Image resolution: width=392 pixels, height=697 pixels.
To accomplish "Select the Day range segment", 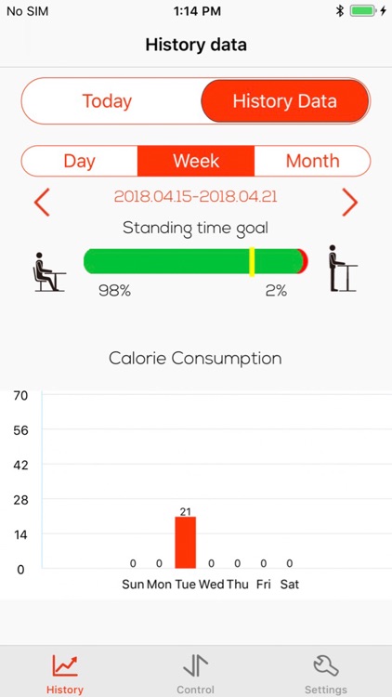I will coord(80,161).
